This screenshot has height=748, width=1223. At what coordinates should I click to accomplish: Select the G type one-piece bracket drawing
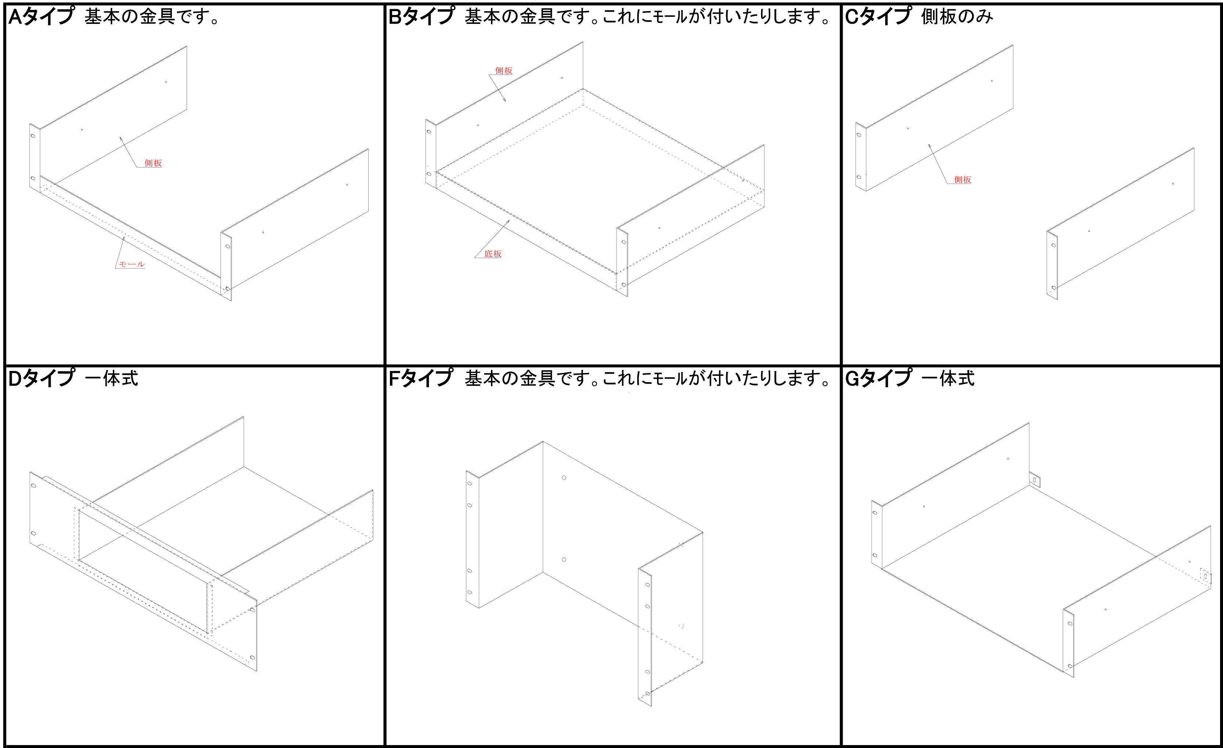pyautogui.click(x=1041, y=550)
